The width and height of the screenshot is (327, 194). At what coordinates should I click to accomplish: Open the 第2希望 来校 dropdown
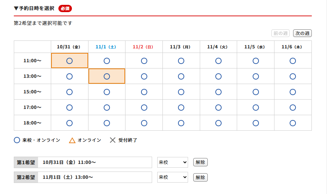pyautogui.click(x=172, y=177)
